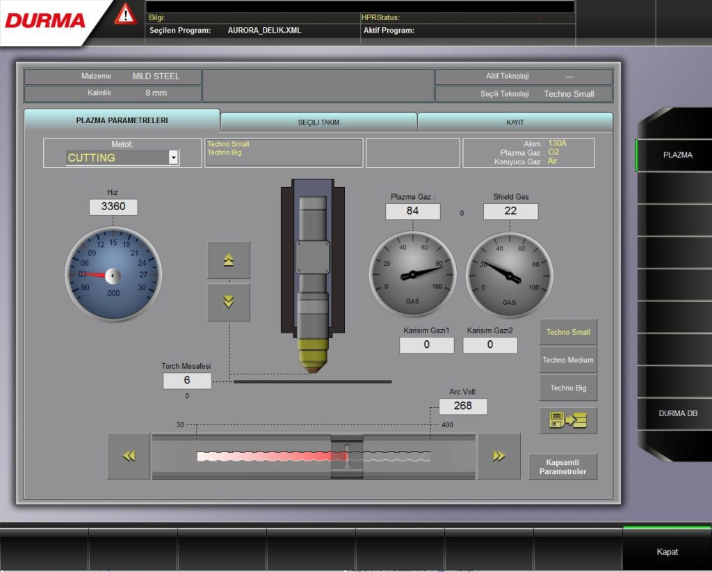Open the Metot CUTTING dropdown arrow
Viewport: 712px width, 572px height.
coord(173,157)
